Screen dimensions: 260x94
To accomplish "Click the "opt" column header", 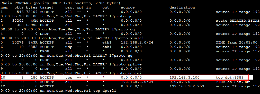I will (x=80, y=7).
